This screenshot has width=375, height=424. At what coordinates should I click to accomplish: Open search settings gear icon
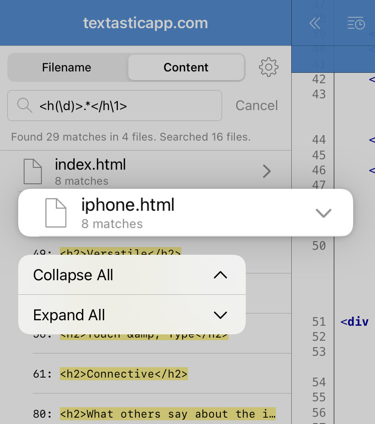pos(269,67)
